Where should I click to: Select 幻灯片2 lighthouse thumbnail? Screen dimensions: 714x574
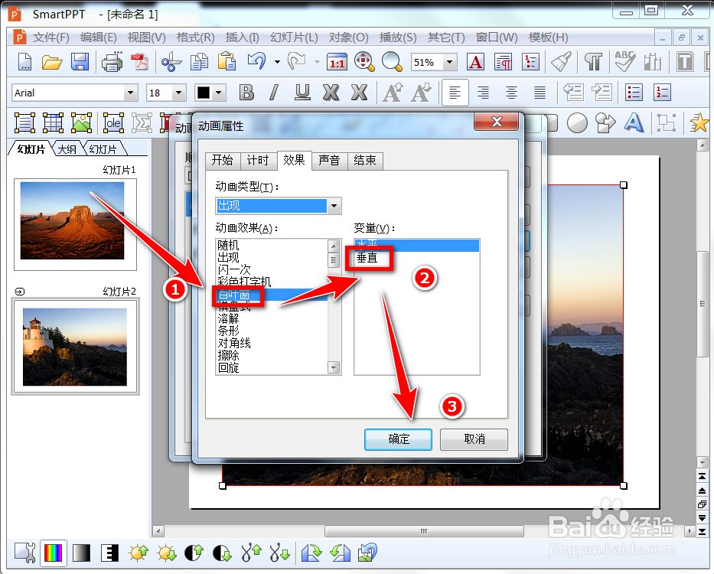75,346
